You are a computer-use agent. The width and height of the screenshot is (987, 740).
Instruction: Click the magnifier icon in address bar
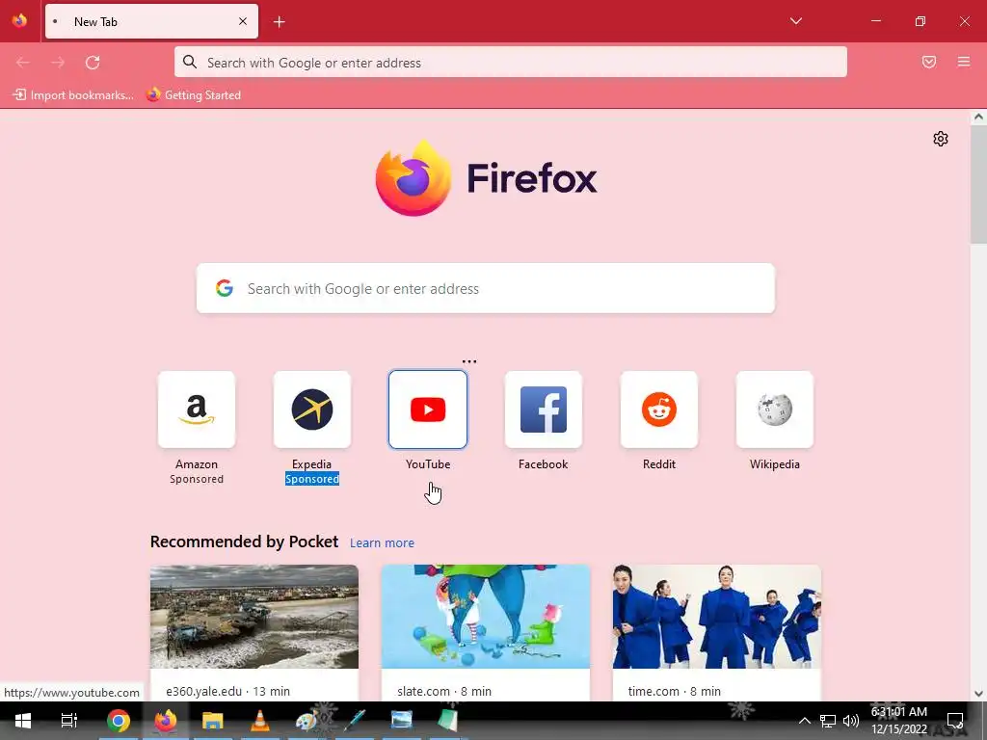pyautogui.click(x=190, y=62)
